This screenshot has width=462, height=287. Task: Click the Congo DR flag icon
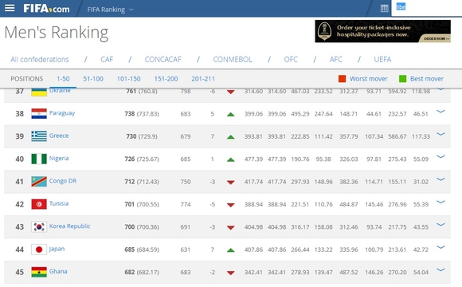pyautogui.click(x=39, y=182)
